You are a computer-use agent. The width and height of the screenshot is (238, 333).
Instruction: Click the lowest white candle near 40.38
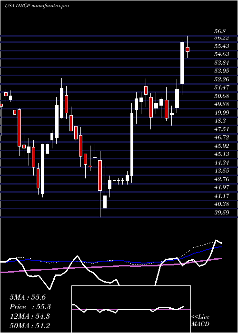[x=105, y=202]
